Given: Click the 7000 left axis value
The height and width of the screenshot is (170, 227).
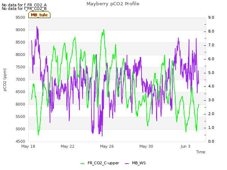Looking at the screenshot, I should (x=21, y=79).
